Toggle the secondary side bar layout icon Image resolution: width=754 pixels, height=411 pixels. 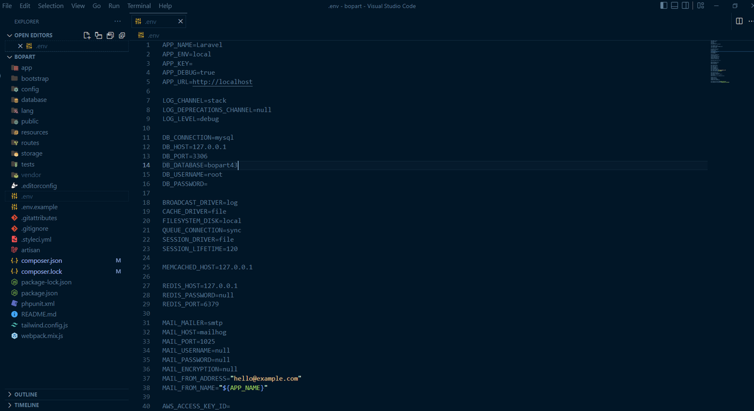(685, 6)
